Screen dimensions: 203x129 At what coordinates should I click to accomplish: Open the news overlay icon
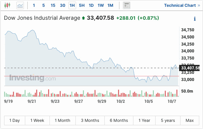click(x=127, y=5)
